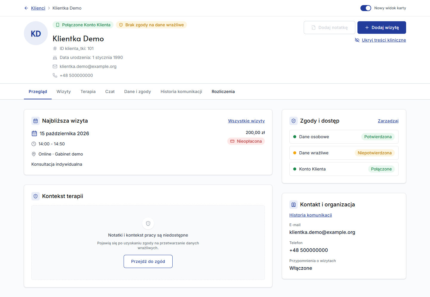
Task: Open the Przegląd tab
Action: point(38,92)
